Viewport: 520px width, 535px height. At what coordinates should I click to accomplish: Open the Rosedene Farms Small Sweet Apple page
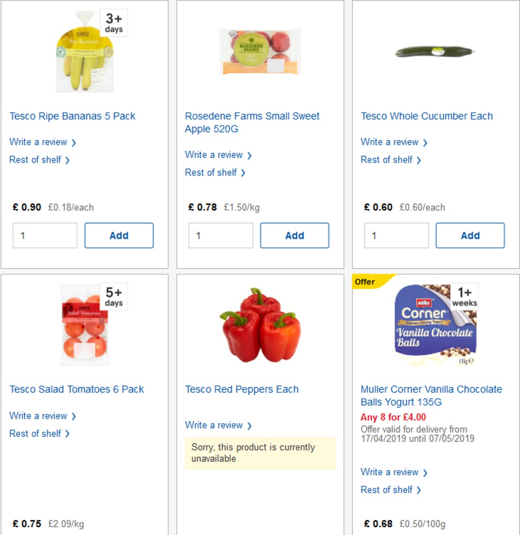(252, 122)
